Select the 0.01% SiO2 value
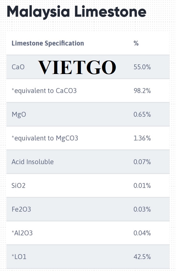Viewport: 176px width, 271px height. coord(142,186)
